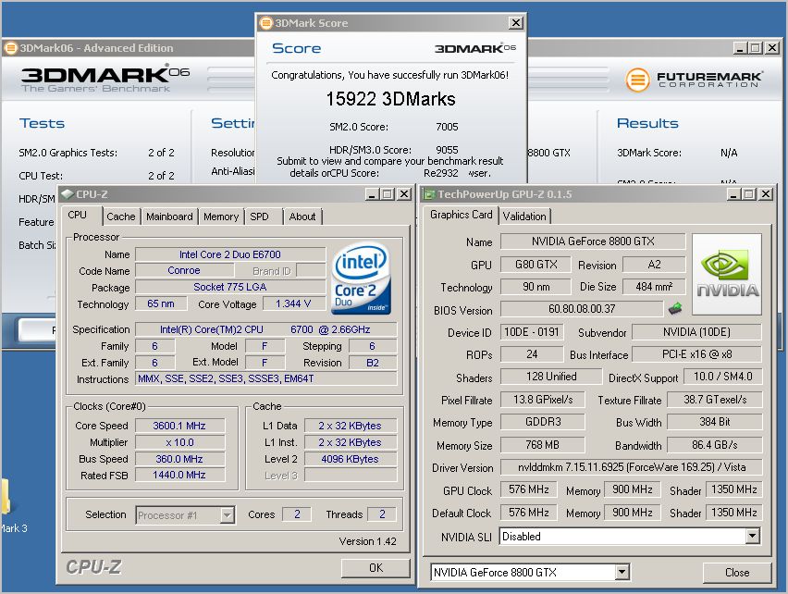This screenshot has width=788, height=594.
Task: Click the CPU-Z title bar icon
Action: tap(68, 194)
